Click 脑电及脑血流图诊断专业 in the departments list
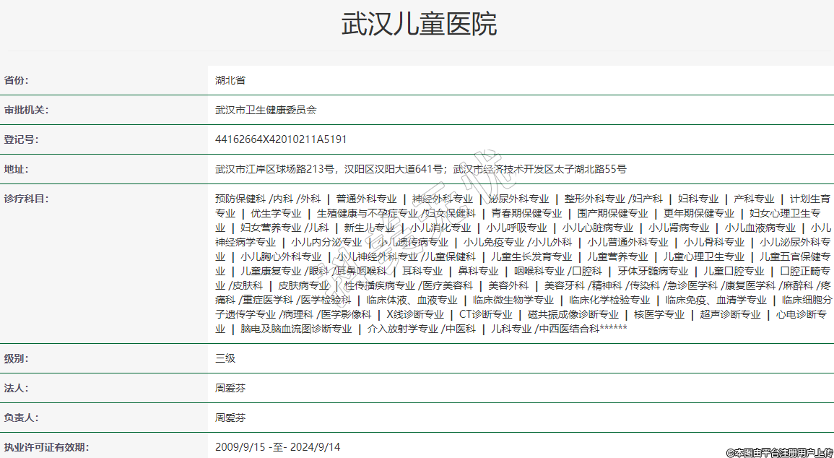The height and width of the screenshot is (458, 834). (296, 329)
